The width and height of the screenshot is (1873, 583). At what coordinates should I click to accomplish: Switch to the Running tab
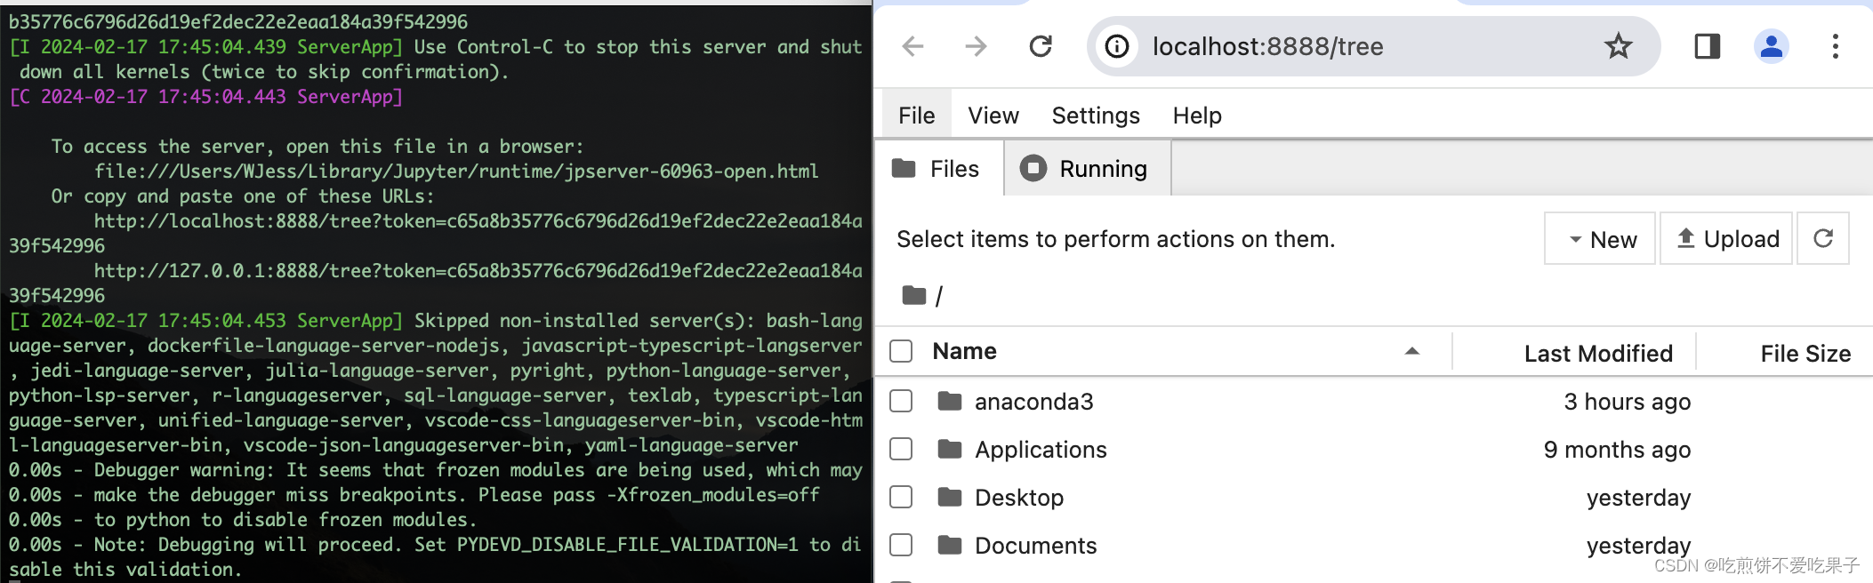(x=1086, y=169)
